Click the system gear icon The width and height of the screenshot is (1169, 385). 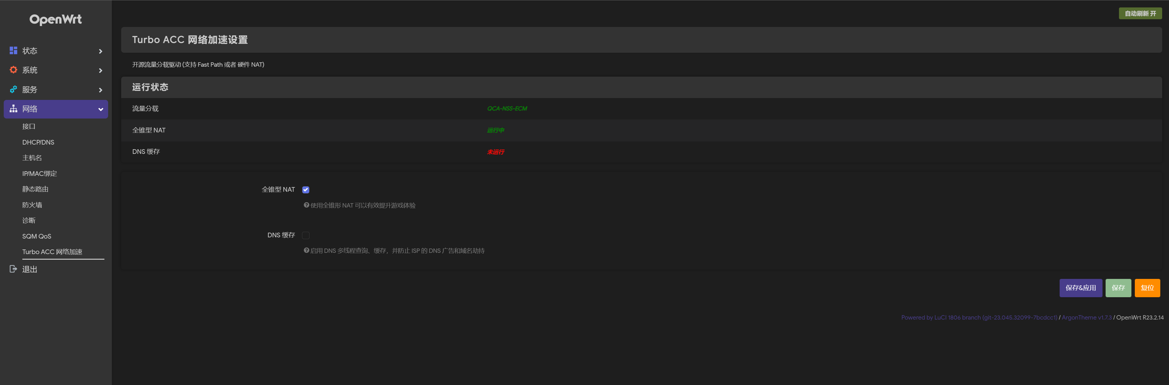click(x=14, y=70)
